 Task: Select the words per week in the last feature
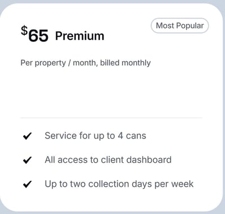pyautogui.click(x=174, y=184)
